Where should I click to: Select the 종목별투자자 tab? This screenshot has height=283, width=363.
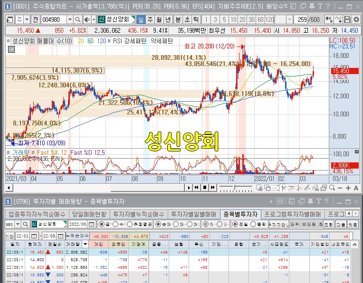[240, 214]
